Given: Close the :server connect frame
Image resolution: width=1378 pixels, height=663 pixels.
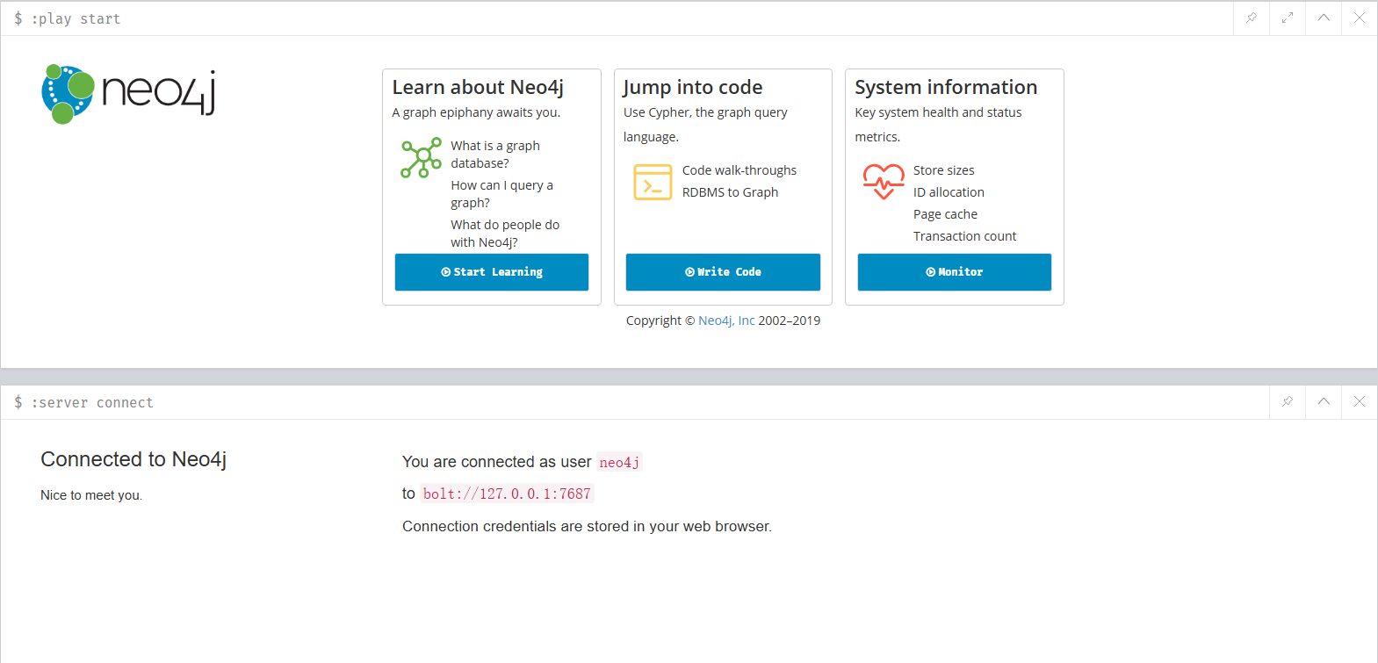Looking at the screenshot, I should tap(1360, 401).
